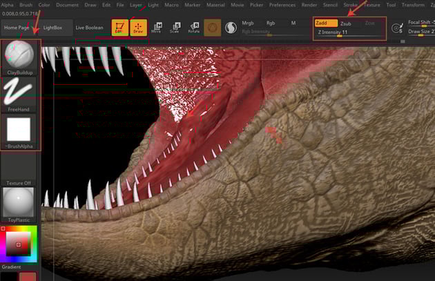Switch to Zsub mode
435x281 pixels.
pyautogui.click(x=346, y=23)
